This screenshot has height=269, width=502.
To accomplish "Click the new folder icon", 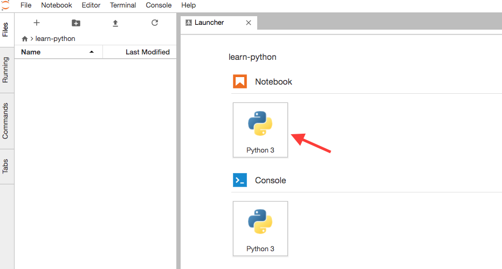I will (x=76, y=23).
